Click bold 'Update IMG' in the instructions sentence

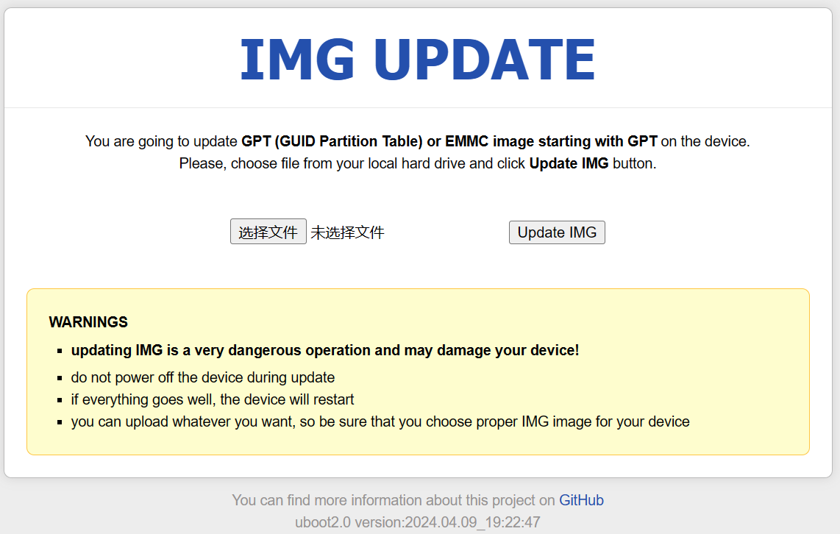569,163
